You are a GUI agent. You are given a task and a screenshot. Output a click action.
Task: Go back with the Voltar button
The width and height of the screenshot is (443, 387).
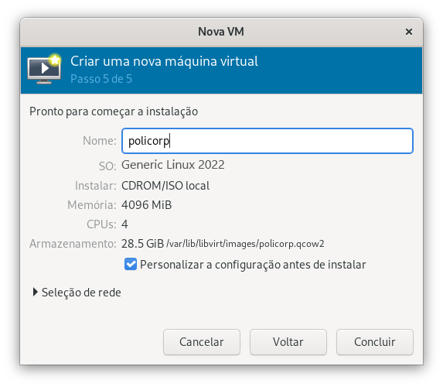288,342
